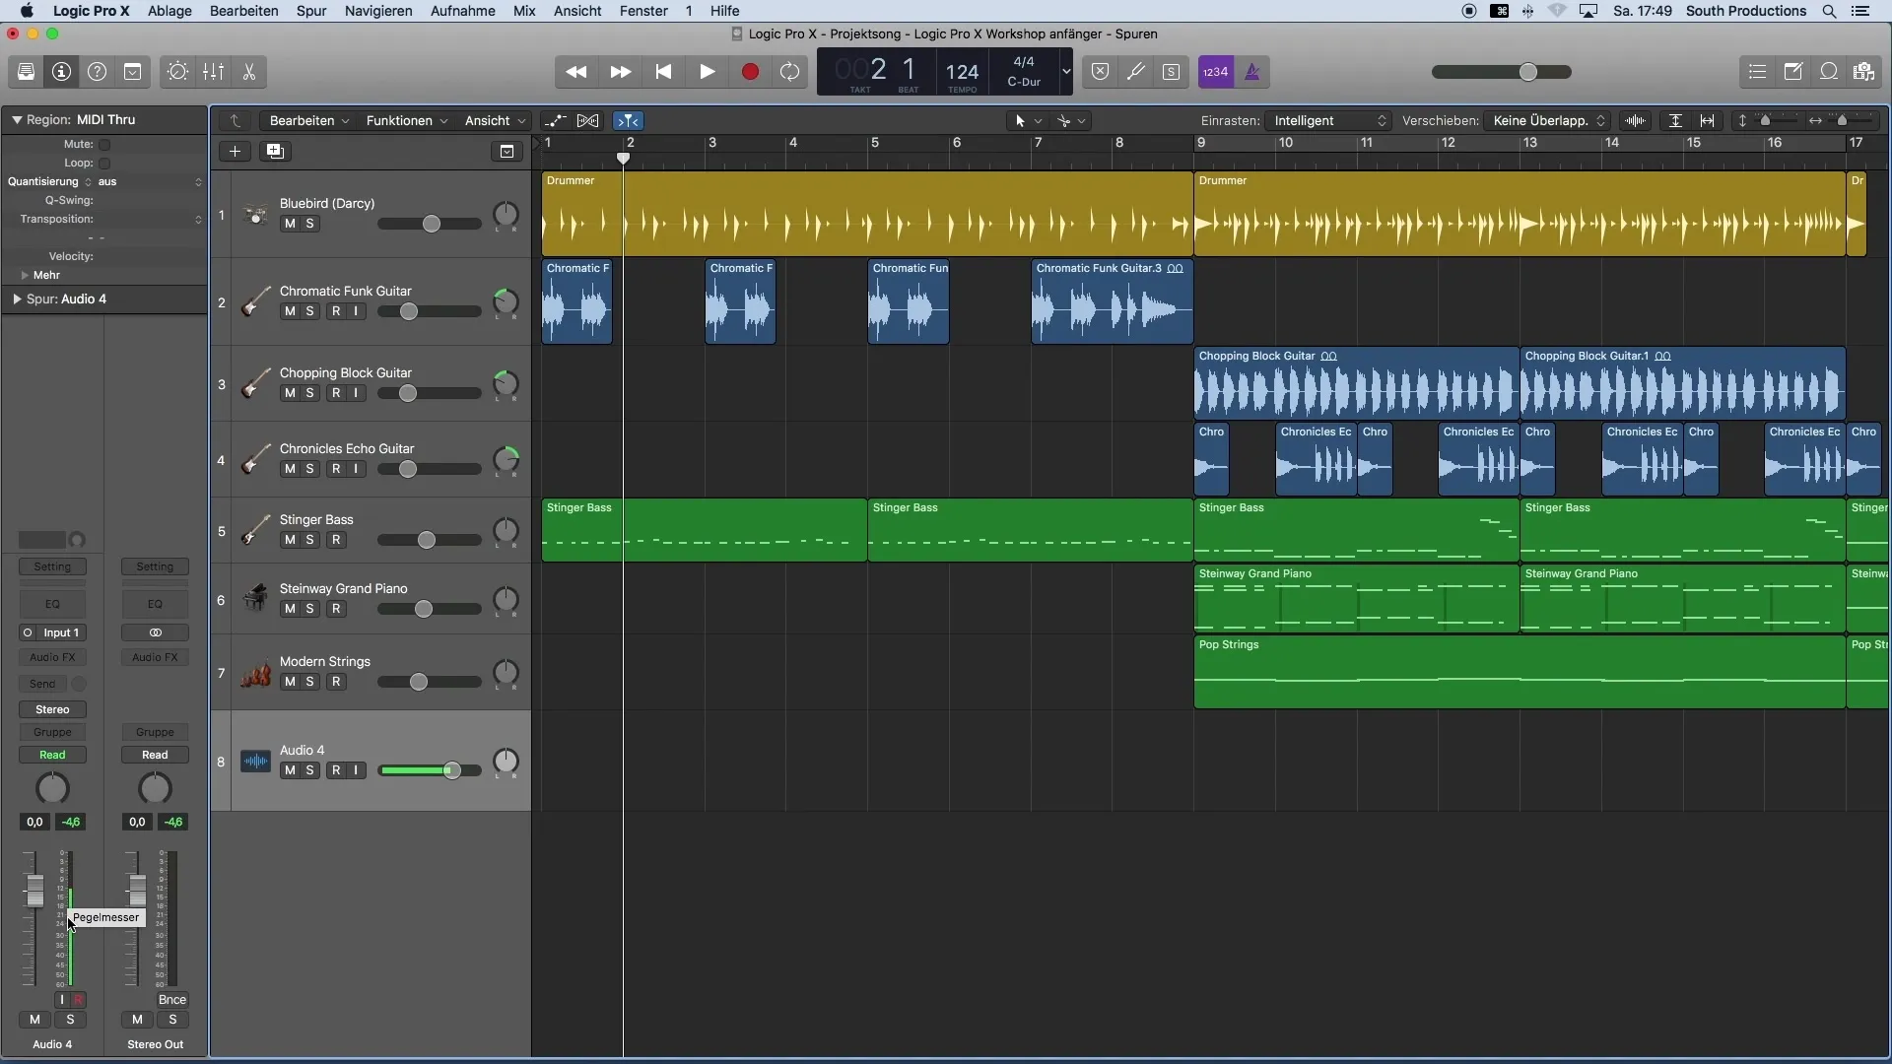Open the Library panel icon
This screenshot has height=1064, width=1892.
[x=27, y=72]
